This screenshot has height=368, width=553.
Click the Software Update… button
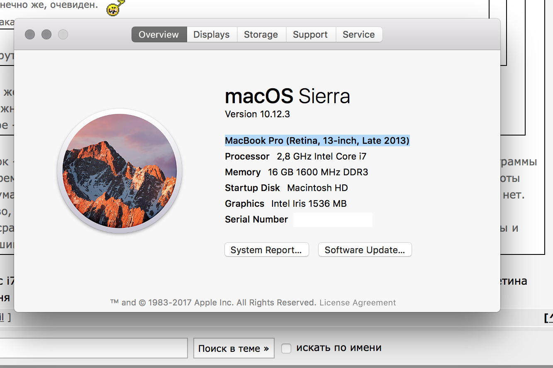coord(365,250)
